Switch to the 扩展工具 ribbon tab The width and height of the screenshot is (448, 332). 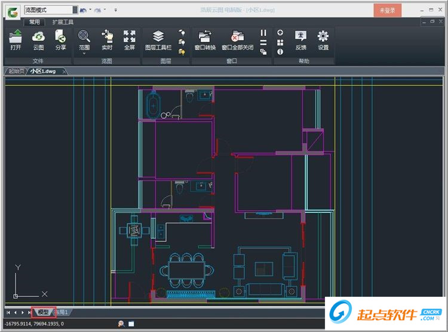click(63, 22)
